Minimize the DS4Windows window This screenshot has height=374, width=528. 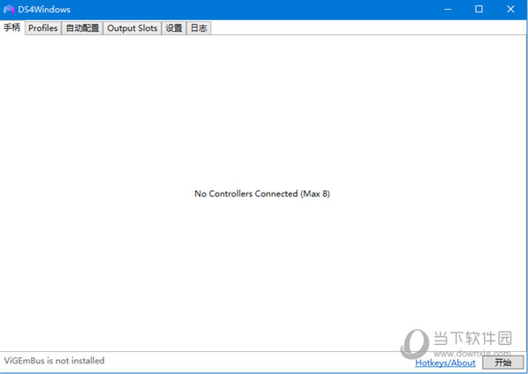(x=448, y=10)
